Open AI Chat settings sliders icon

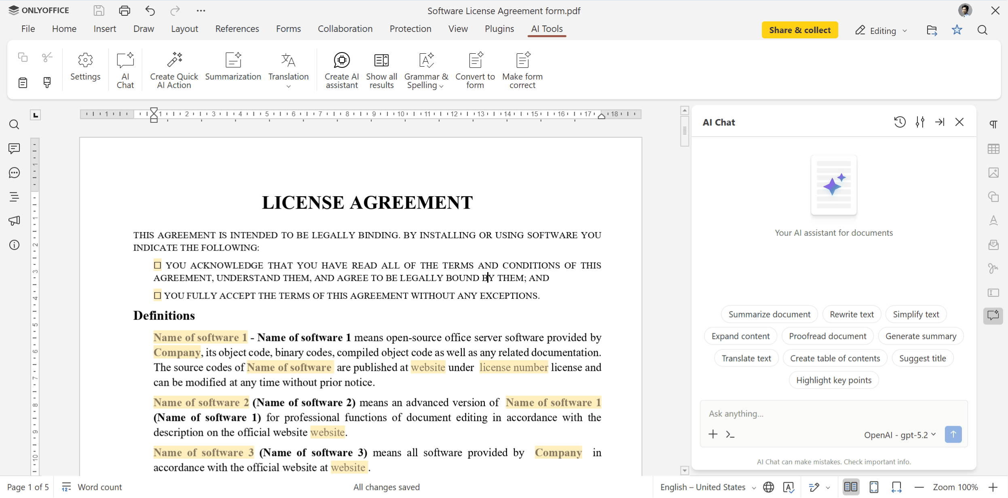(x=920, y=122)
